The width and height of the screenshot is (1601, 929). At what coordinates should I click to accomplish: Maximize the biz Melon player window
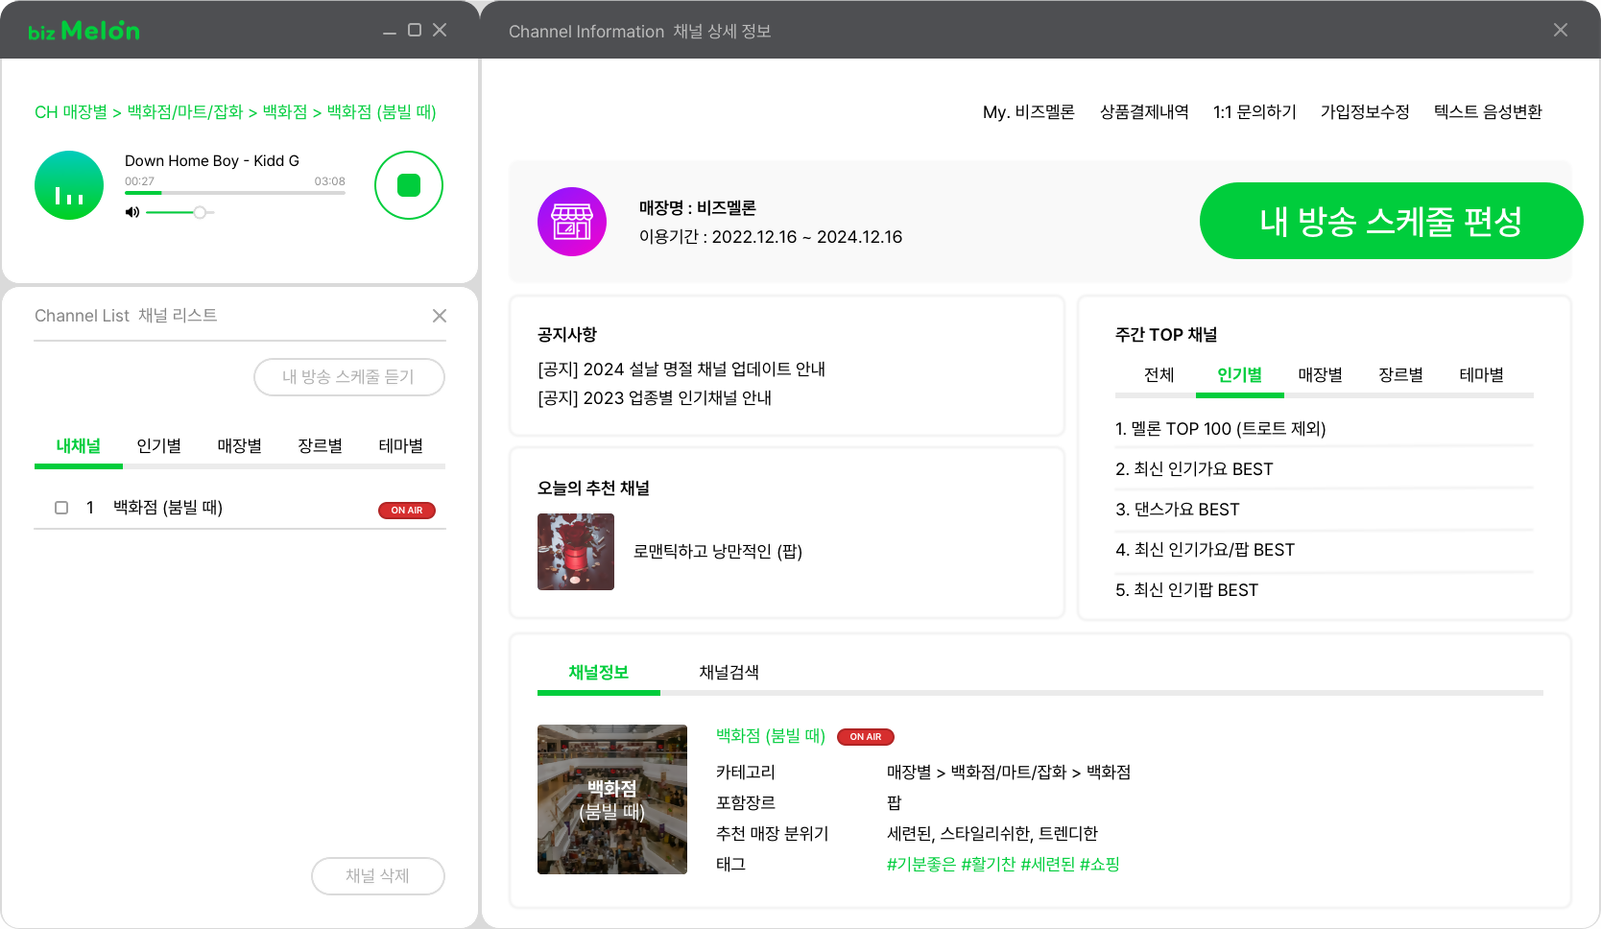[x=415, y=30]
